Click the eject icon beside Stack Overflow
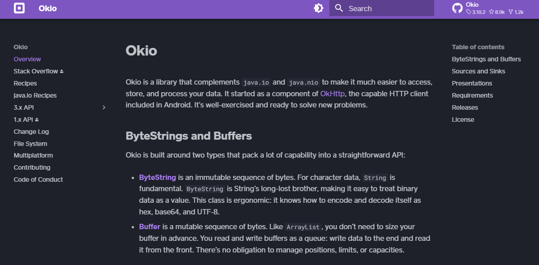The image size is (539, 265). (62, 72)
